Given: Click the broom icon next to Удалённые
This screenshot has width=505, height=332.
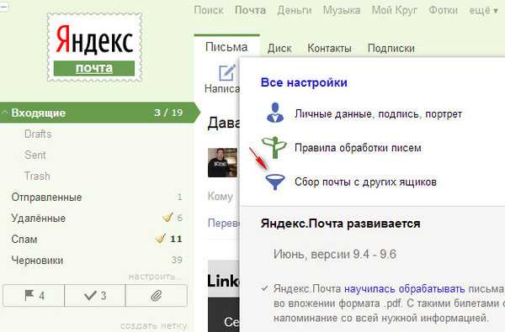Looking at the screenshot, I should pos(167,218).
